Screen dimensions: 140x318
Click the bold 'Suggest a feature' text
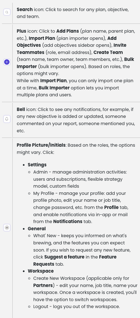tap(64, 257)
